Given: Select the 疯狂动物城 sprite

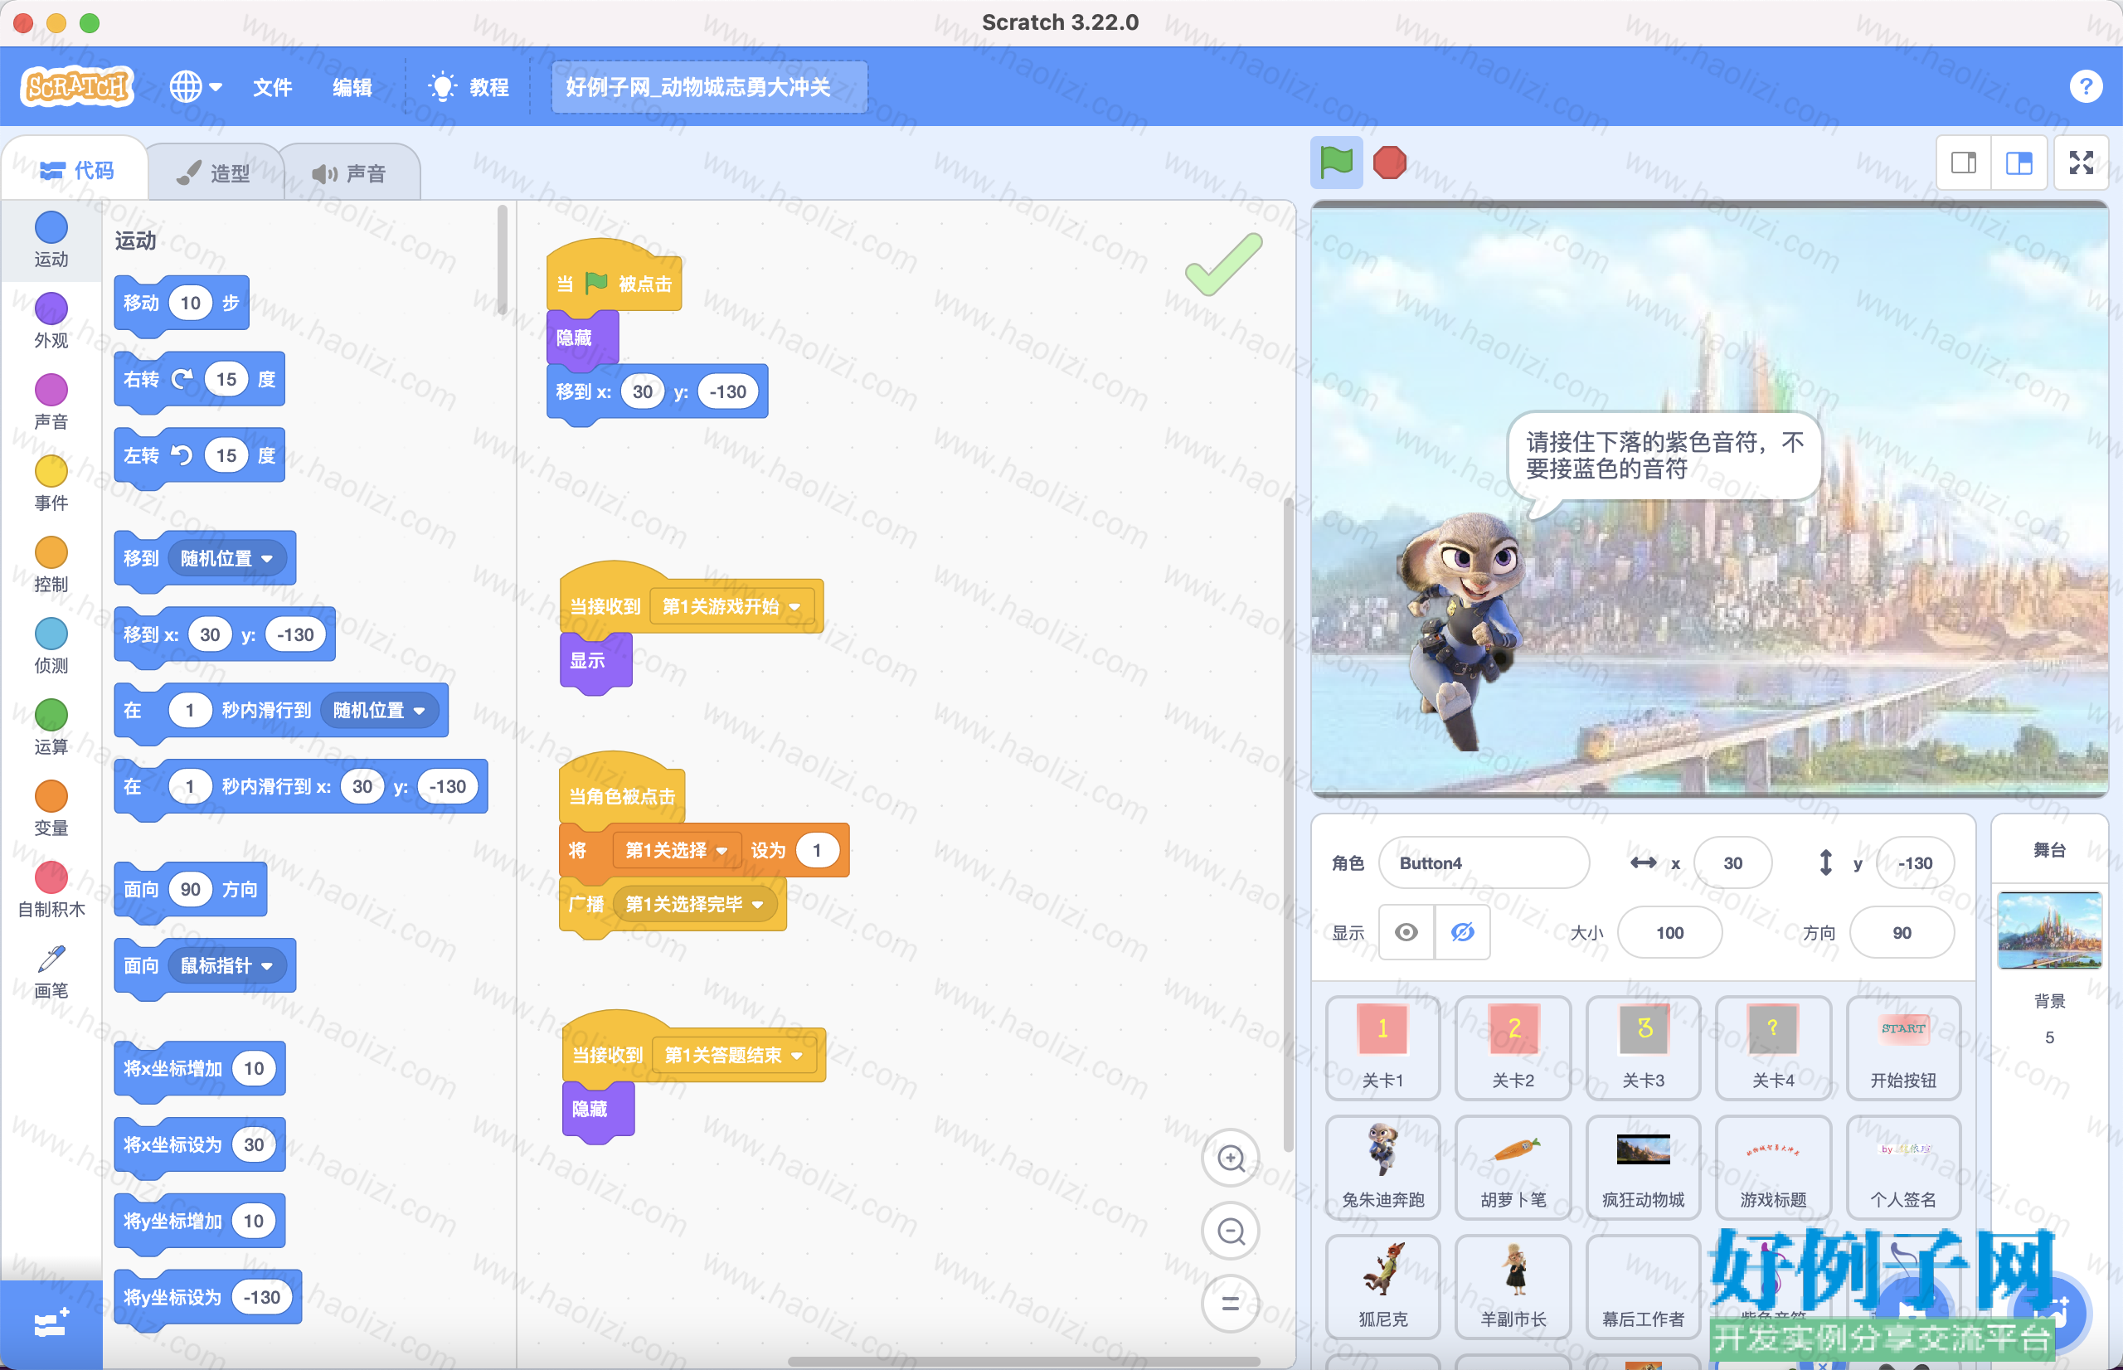Looking at the screenshot, I should pyautogui.click(x=1643, y=1167).
